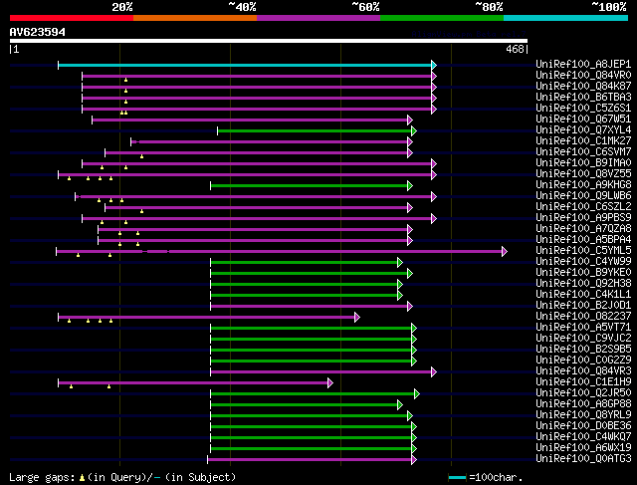
Task: Click the end arrowhead of the O82237 alignment
Action: 357,318
